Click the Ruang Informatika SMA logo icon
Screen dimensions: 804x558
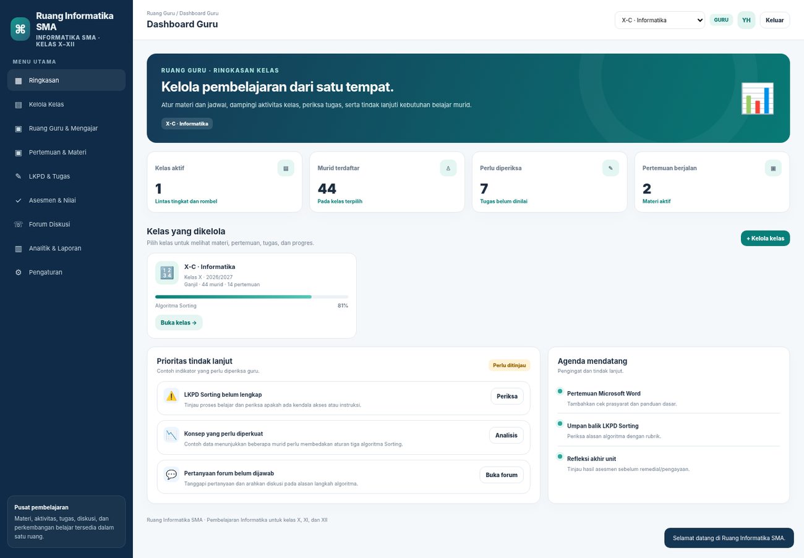pyautogui.click(x=20, y=29)
